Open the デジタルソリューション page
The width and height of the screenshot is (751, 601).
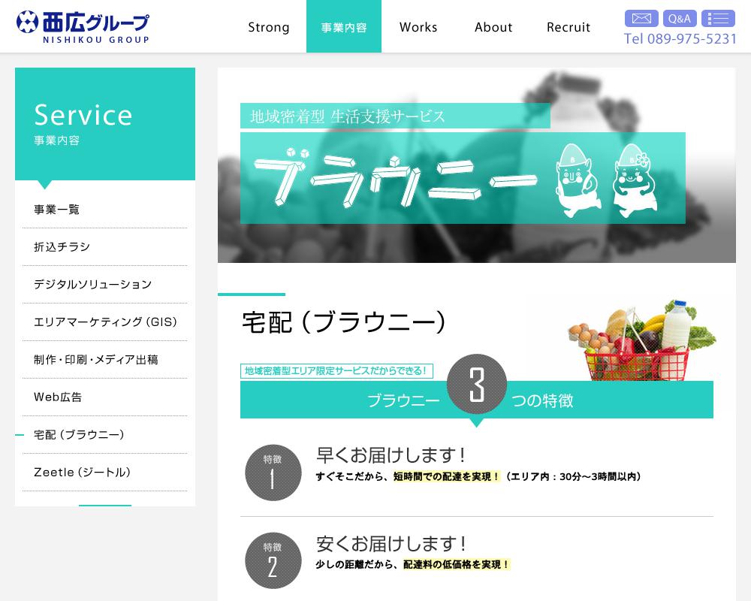[92, 284]
